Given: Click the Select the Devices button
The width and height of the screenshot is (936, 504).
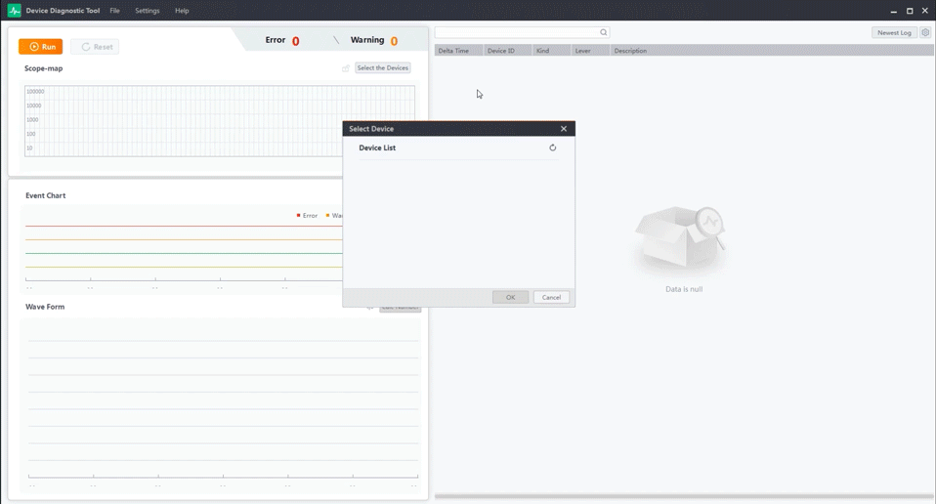Looking at the screenshot, I should tap(382, 68).
